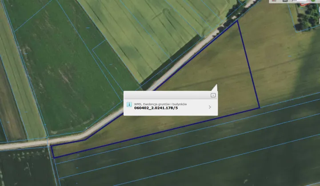Viewport: 320px width, 186px height.
Task: Click the 'WMS, Ewidencja gruntów i budynków' label
Action: tap(160, 104)
